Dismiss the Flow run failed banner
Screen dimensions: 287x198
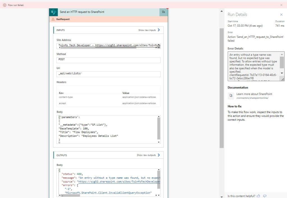(x=281, y=5)
